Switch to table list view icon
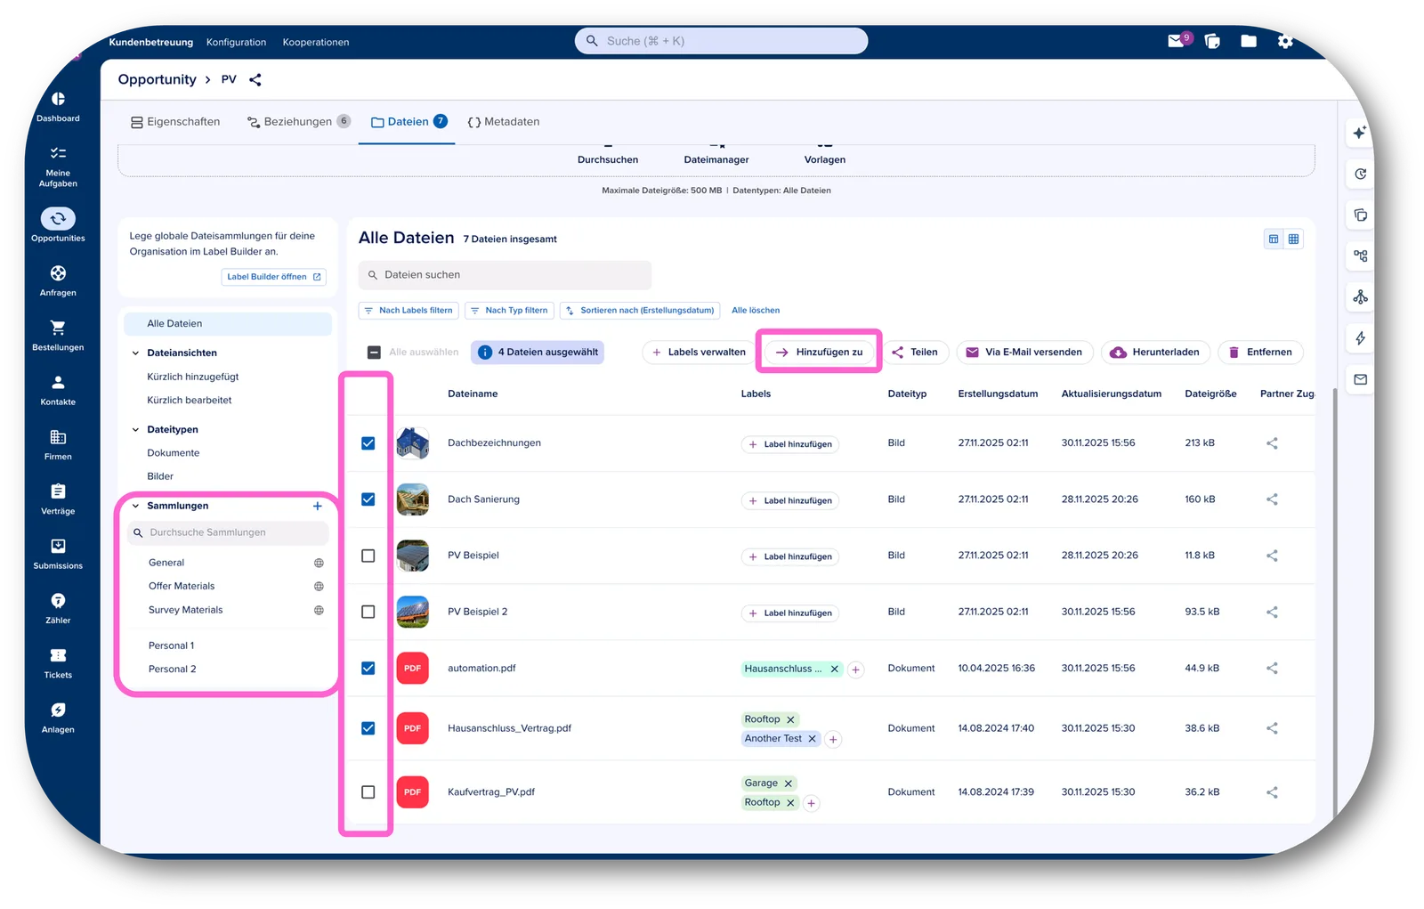 coord(1274,239)
